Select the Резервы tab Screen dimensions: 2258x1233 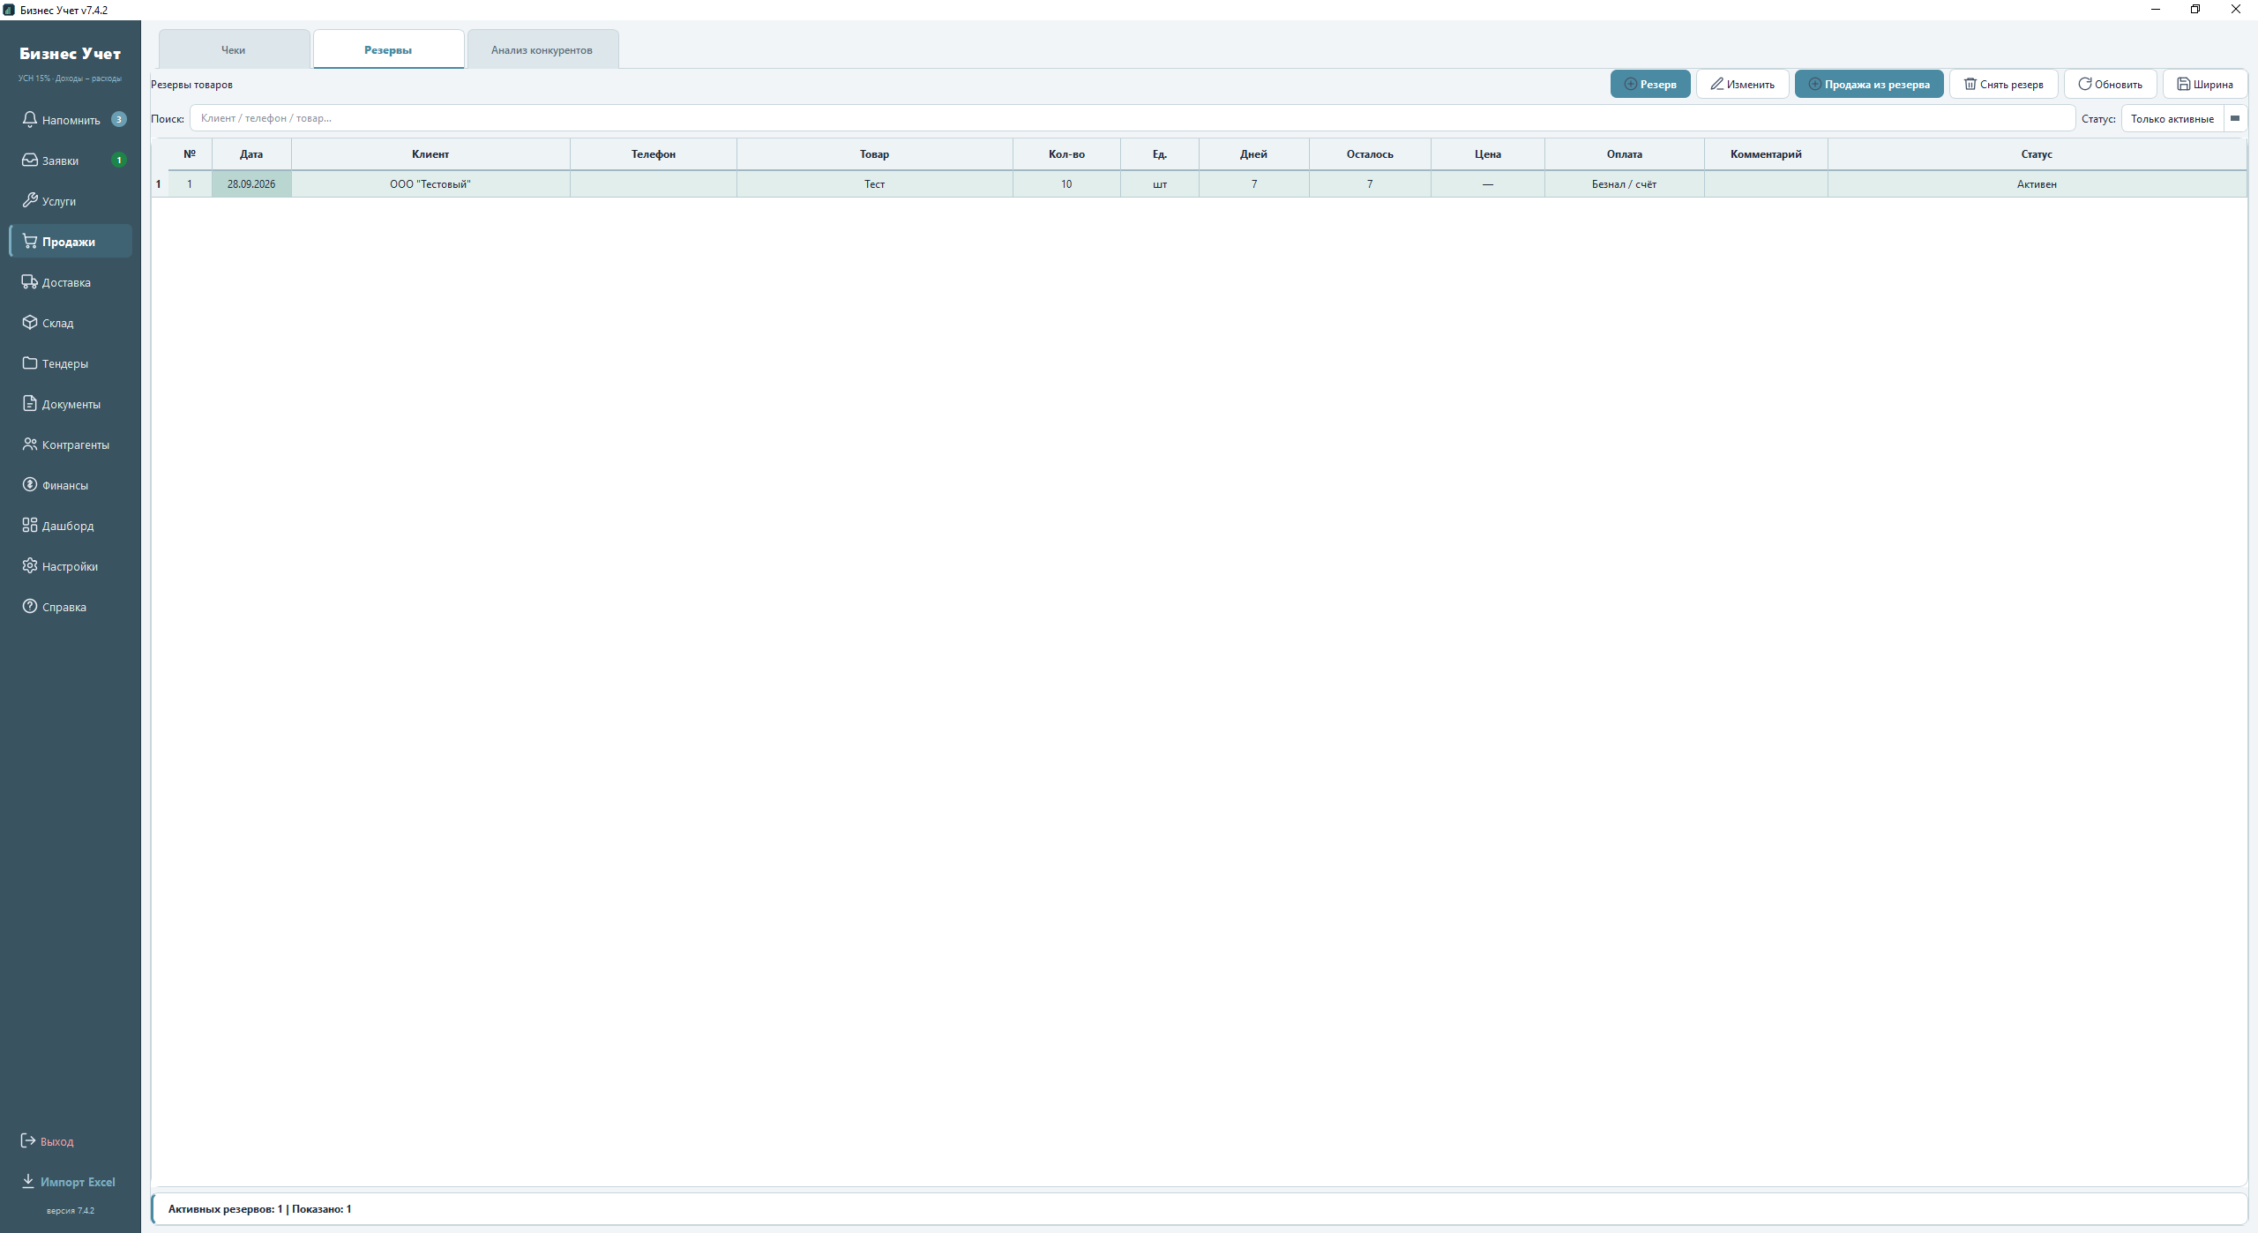388,49
